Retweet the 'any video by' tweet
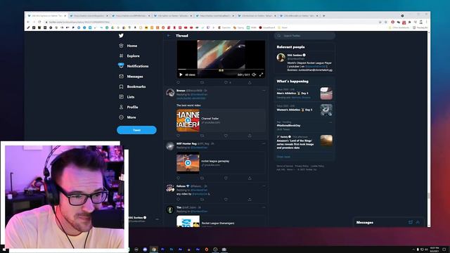 click(x=202, y=200)
